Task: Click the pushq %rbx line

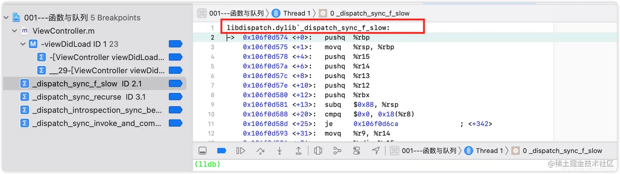Action: coord(347,95)
